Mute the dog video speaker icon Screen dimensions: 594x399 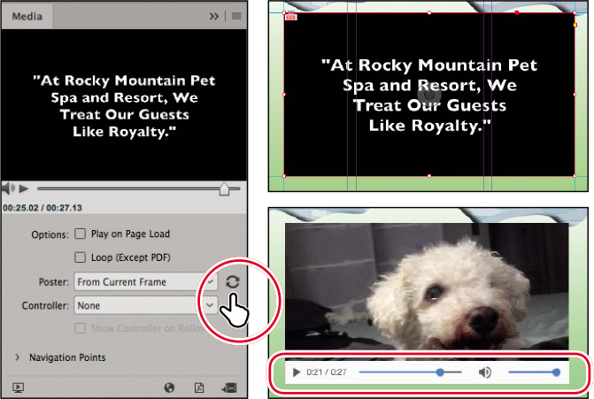(485, 372)
